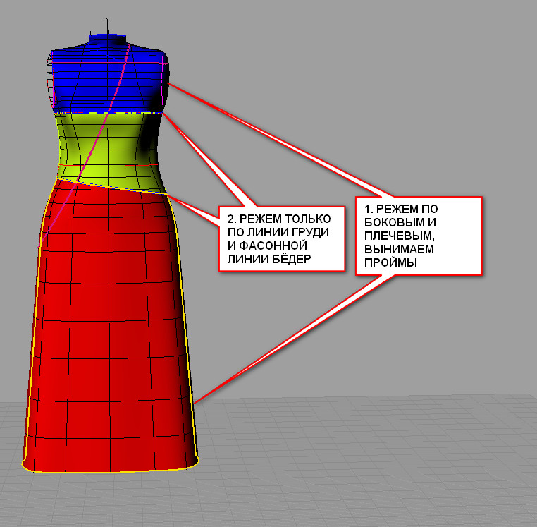
Task: Pick the slanted dashed hip line above red skirt
Action: (111, 186)
